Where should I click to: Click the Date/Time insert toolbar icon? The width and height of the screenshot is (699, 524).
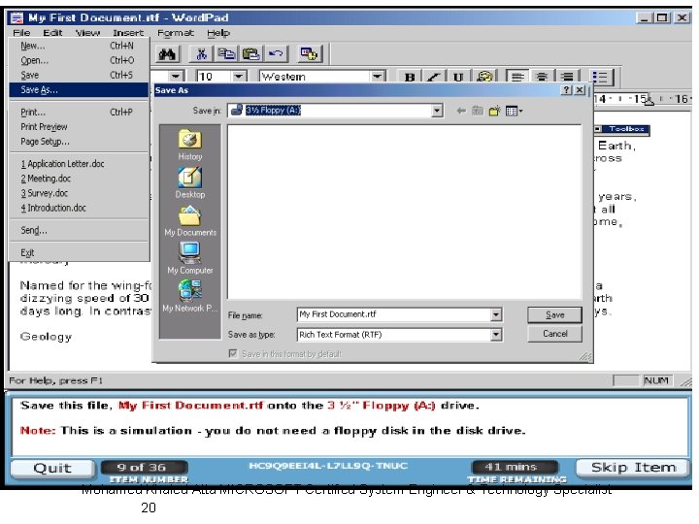[x=309, y=54]
